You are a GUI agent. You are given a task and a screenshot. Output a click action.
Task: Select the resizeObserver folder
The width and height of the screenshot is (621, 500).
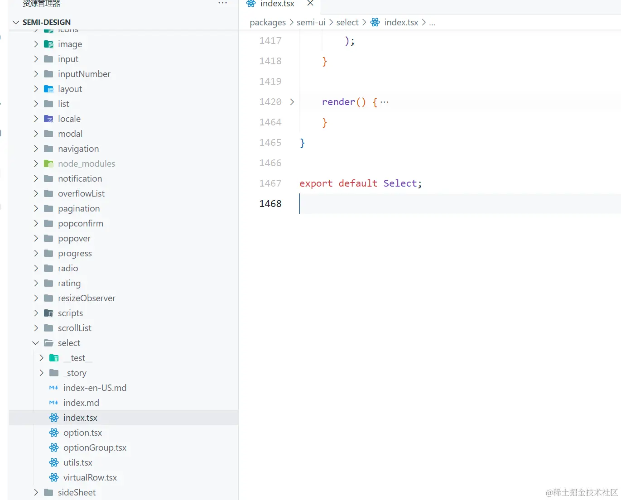pos(124,298)
